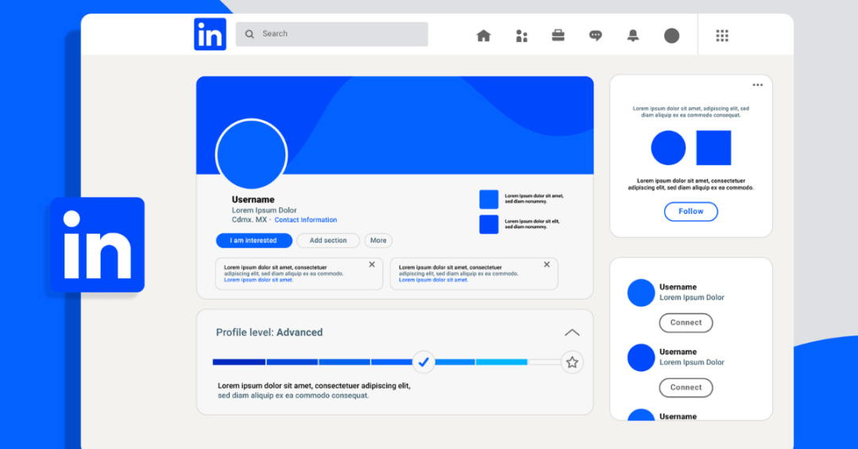Click the profile avatar in top navigation

(671, 36)
